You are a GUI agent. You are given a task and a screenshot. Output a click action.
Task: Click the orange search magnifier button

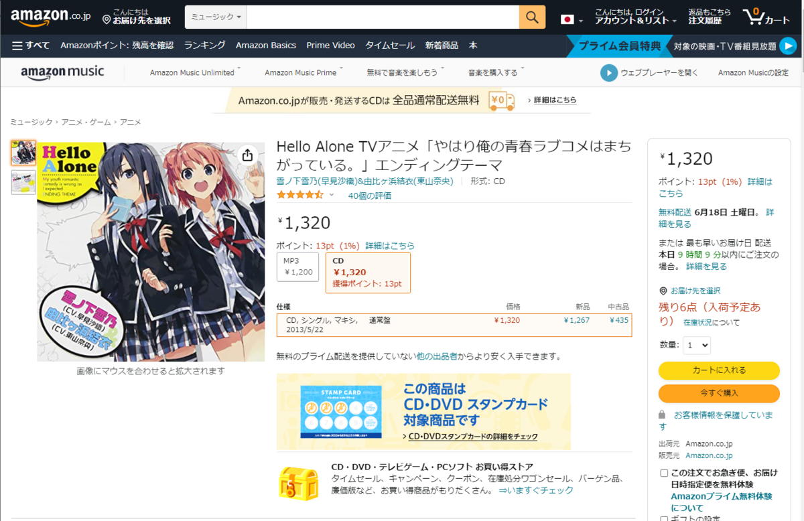[x=532, y=17]
